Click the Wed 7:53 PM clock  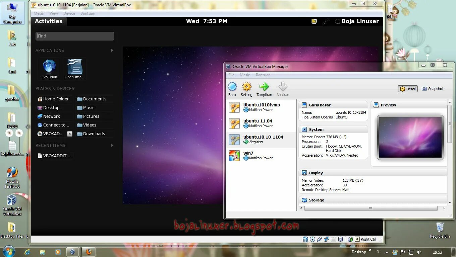coord(207,21)
